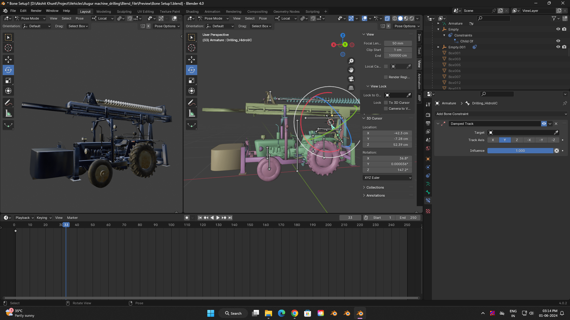Viewport: 570px width, 320px height.
Task: Open XYZ Euler rotation mode dropdown
Action: coord(387,178)
